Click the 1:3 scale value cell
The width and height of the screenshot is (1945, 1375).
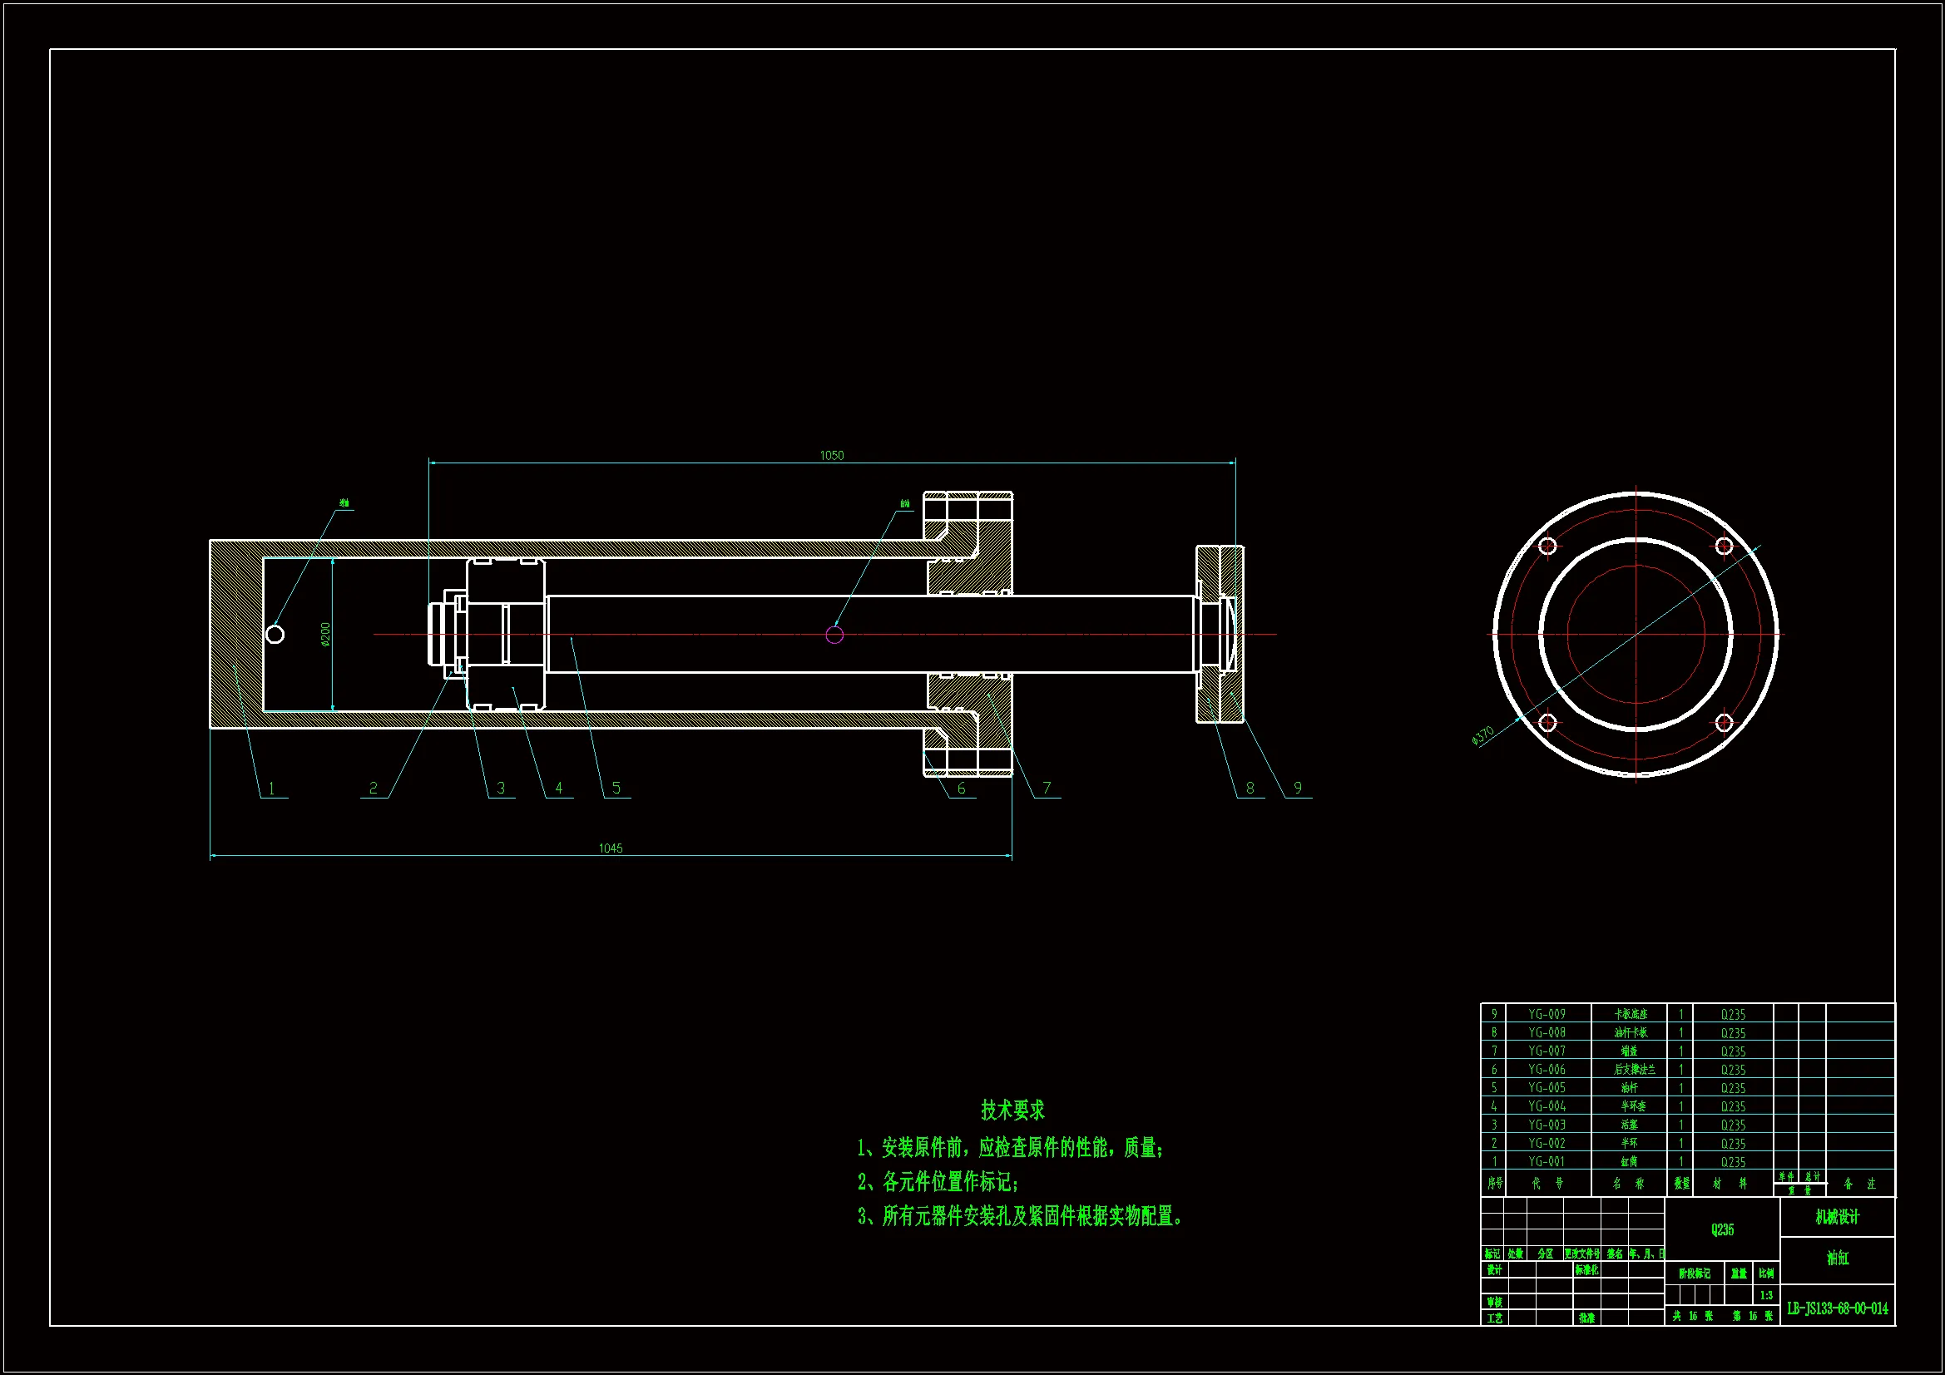point(1766,1295)
